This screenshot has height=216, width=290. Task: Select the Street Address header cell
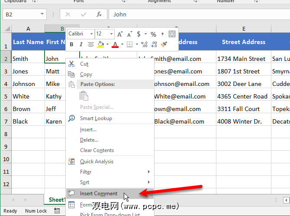click(244, 42)
